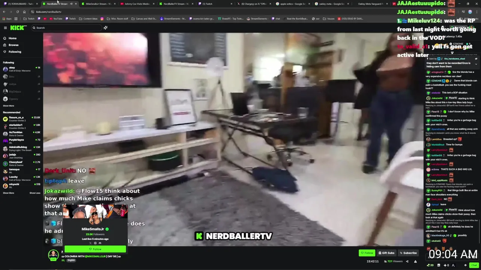Open jadajx recommended channel
The height and width of the screenshot is (270, 481).
pos(21,156)
